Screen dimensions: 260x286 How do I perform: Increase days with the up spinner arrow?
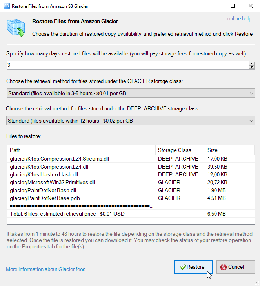point(252,63)
